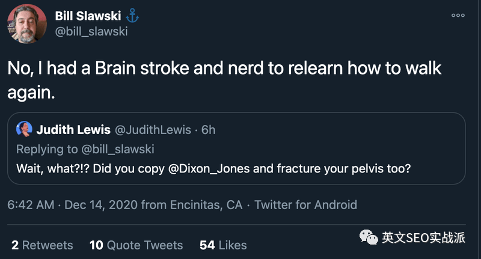Open the Judith Lewis name in quoted tweet

pos(73,130)
